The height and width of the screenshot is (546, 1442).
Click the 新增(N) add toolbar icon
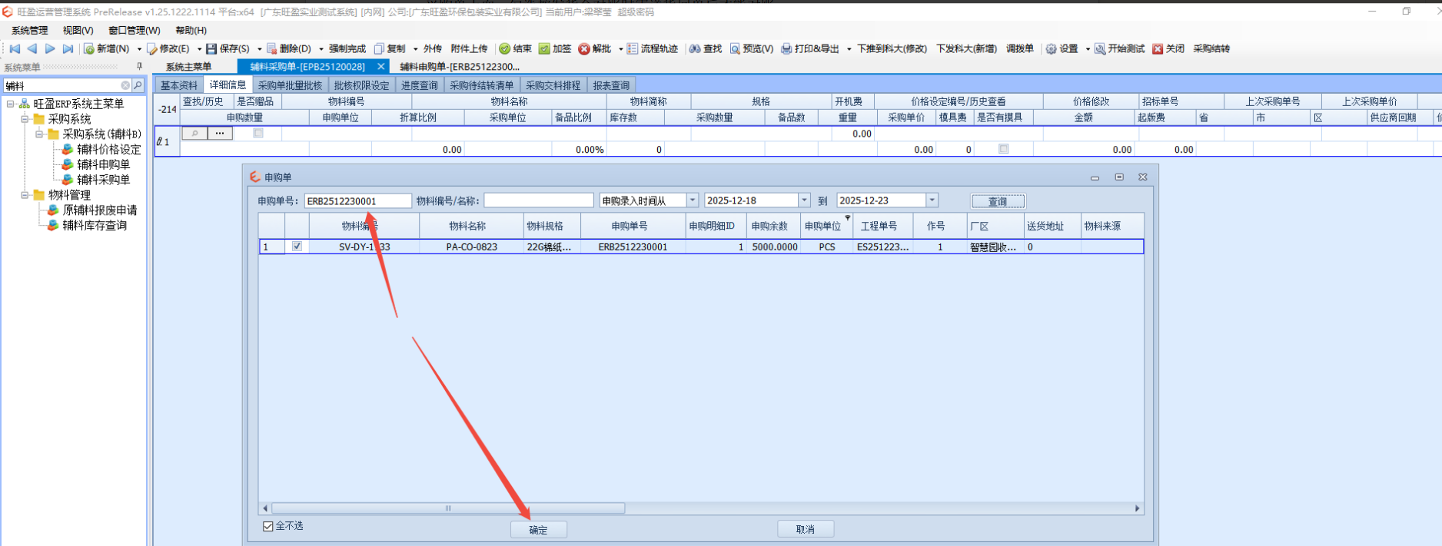[89, 48]
